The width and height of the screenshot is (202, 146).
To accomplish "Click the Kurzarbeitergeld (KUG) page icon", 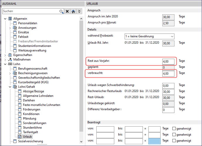I will click(15, 82).
